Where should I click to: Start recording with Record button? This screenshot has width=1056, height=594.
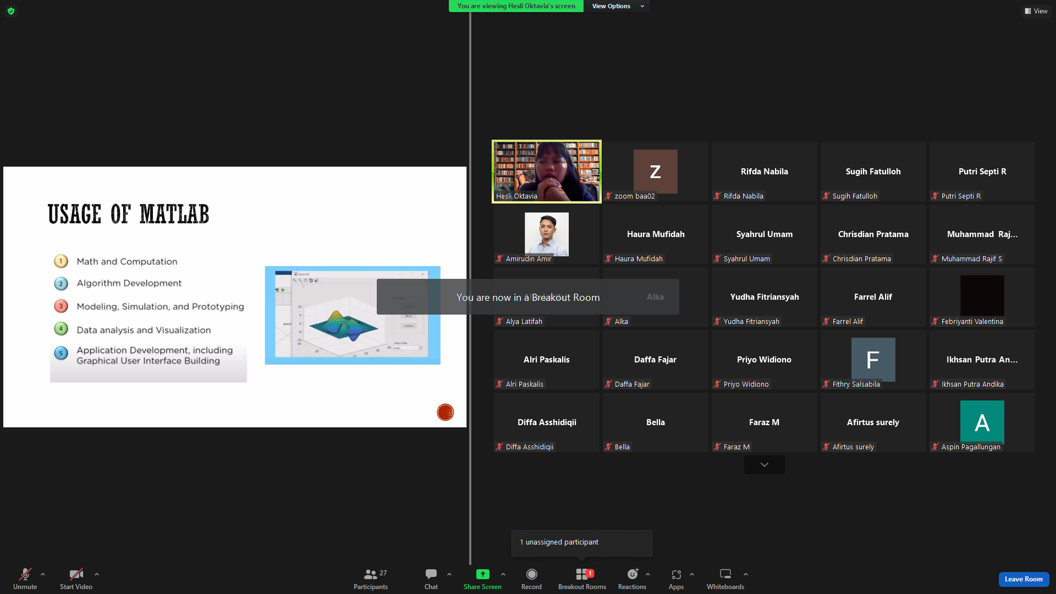531,579
